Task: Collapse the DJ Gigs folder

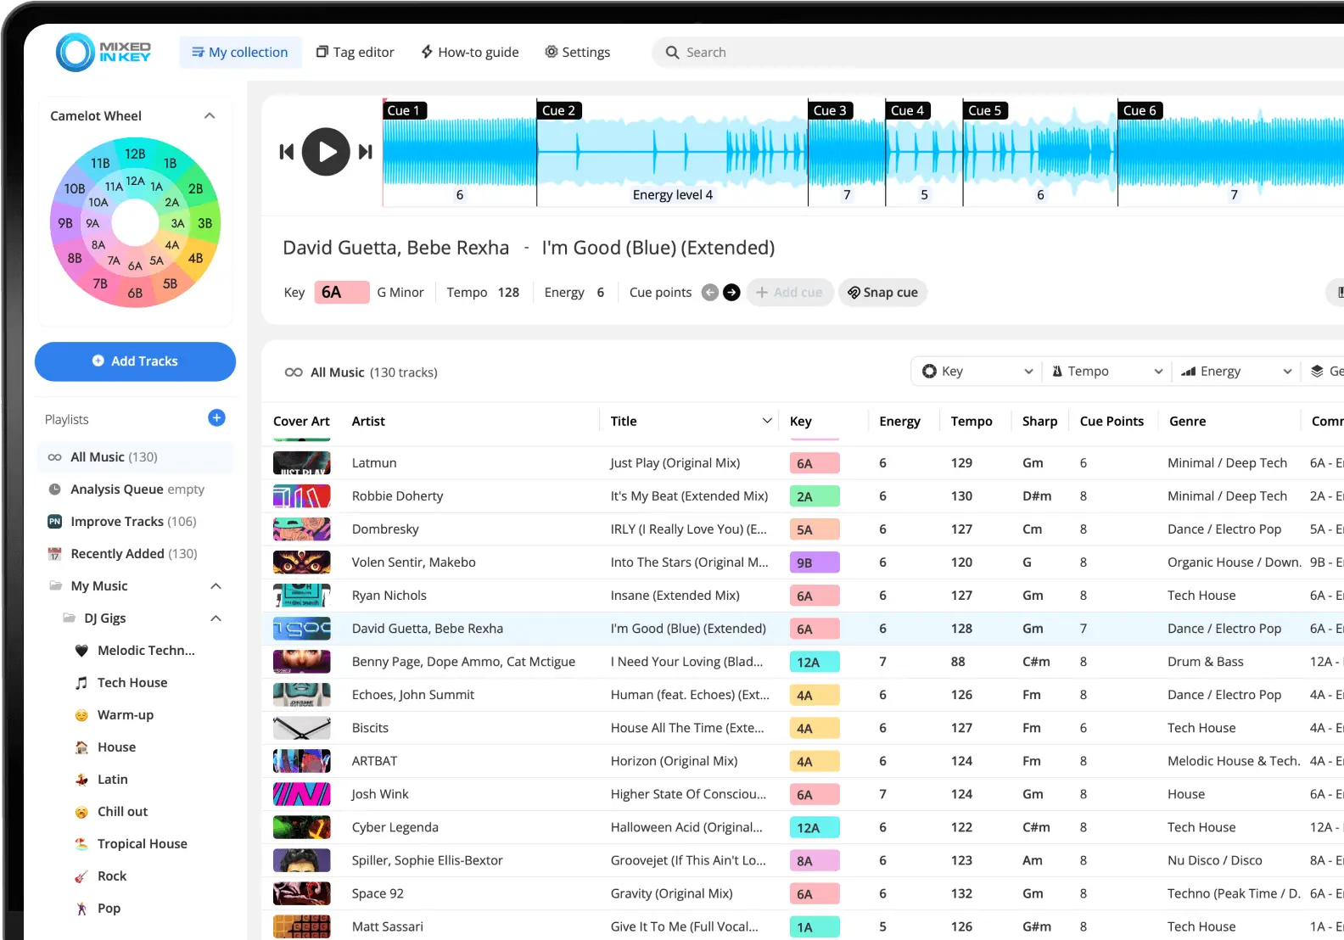Action: click(216, 618)
